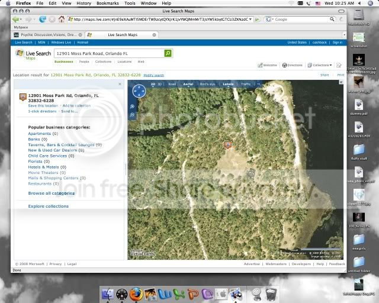The width and height of the screenshot is (379, 303).
Task: Click the orange location pushpin on map
Action: (x=228, y=144)
